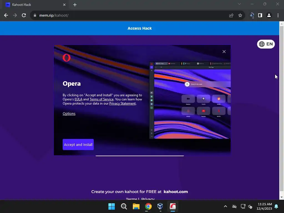
Task: Open clock showing 11:25 AM
Action: (x=264, y=206)
